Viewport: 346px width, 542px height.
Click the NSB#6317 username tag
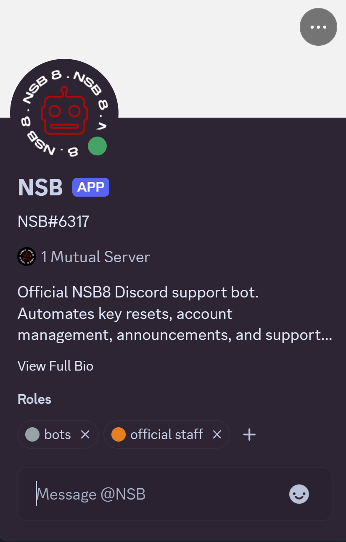tap(53, 221)
